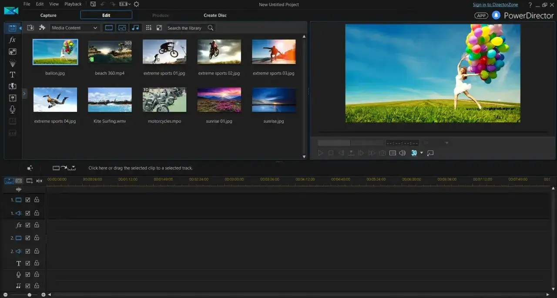Open the Playback menu
The height and width of the screenshot is (298, 557).
tap(73, 4)
